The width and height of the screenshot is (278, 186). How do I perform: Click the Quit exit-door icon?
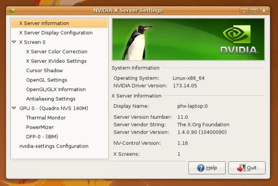tap(241, 168)
